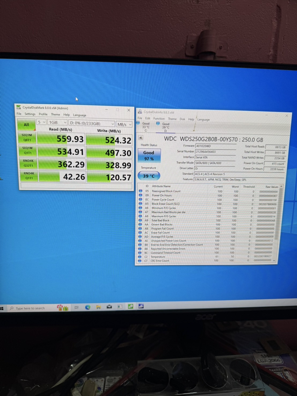Open CrystalDiskMark Settings menu
The width and height of the screenshot is (297, 396).
coord(30,114)
